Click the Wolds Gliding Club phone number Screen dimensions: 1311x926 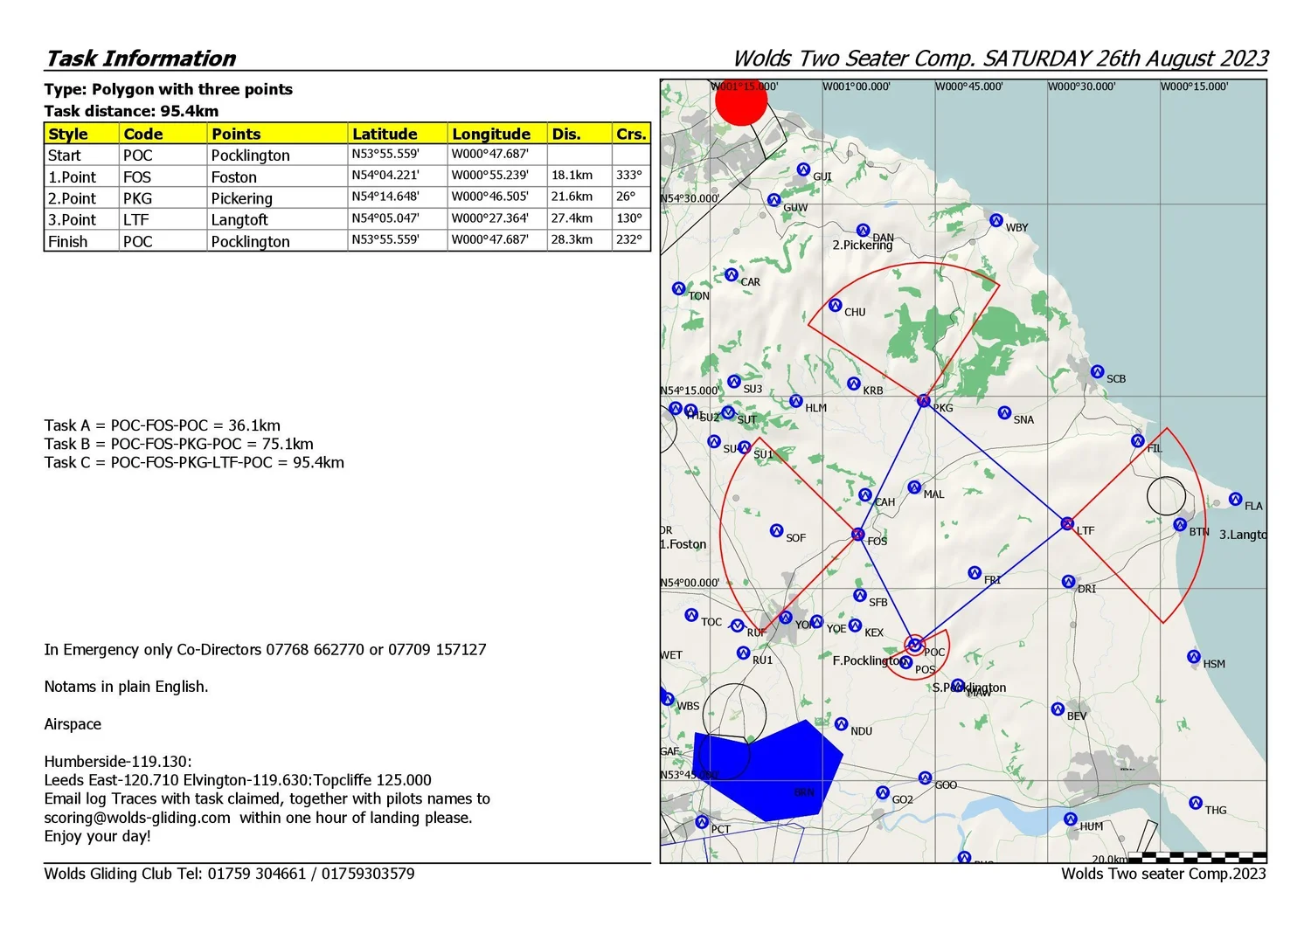(x=258, y=873)
